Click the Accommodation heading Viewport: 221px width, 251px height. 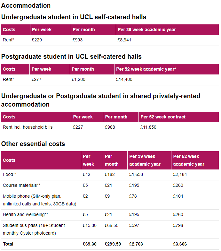point(26,5)
